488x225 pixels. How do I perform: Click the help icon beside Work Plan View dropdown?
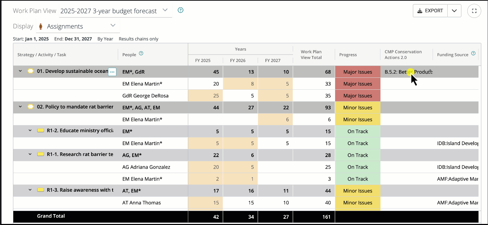click(181, 10)
